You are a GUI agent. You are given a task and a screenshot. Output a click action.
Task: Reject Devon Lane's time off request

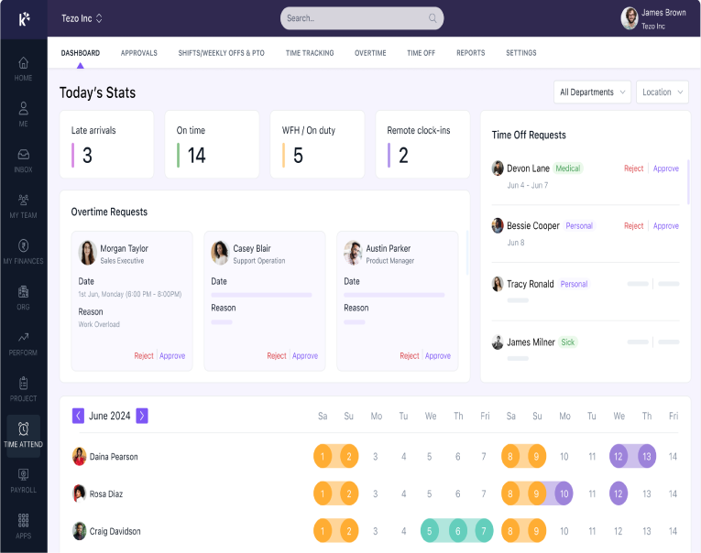[633, 168]
